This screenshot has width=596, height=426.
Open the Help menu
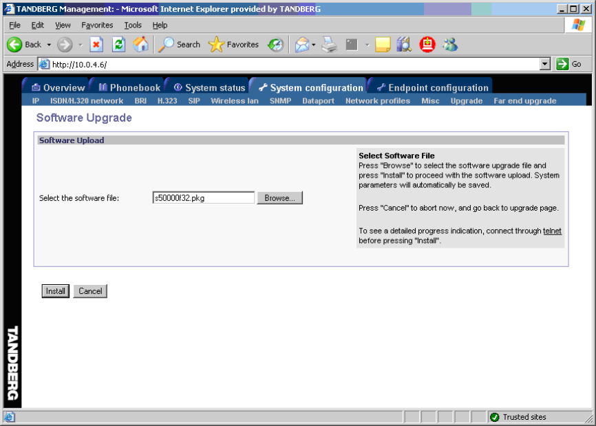(x=160, y=25)
